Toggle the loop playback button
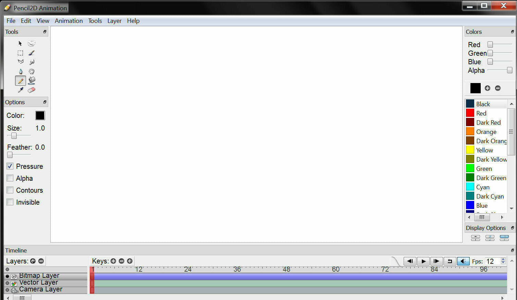Image resolution: width=517 pixels, height=300 pixels. [x=450, y=261]
